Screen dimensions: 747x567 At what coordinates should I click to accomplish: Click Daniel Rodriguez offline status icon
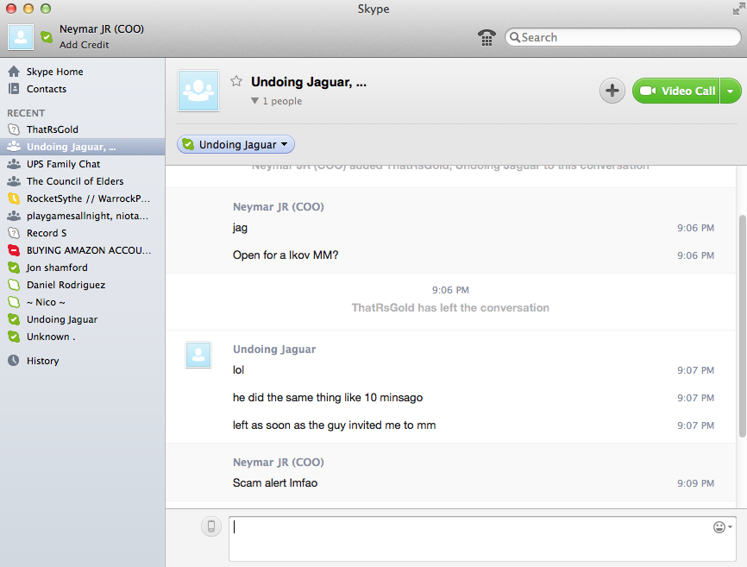(14, 285)
